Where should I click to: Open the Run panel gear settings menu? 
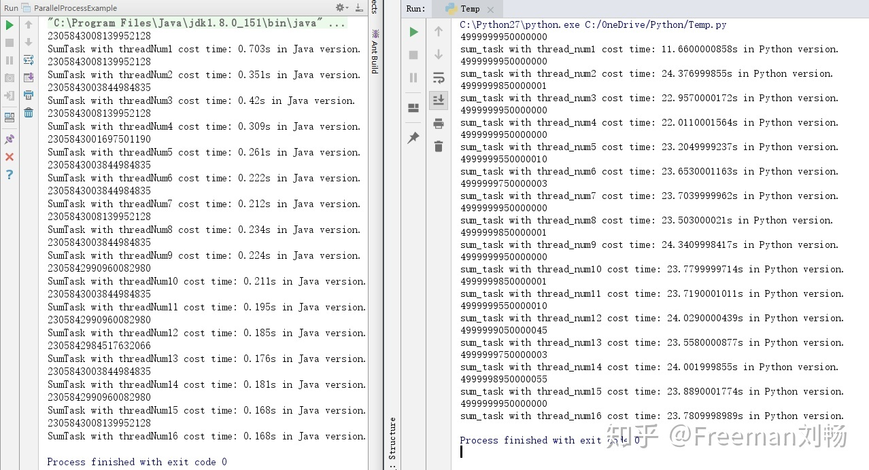tap(342, 7)
